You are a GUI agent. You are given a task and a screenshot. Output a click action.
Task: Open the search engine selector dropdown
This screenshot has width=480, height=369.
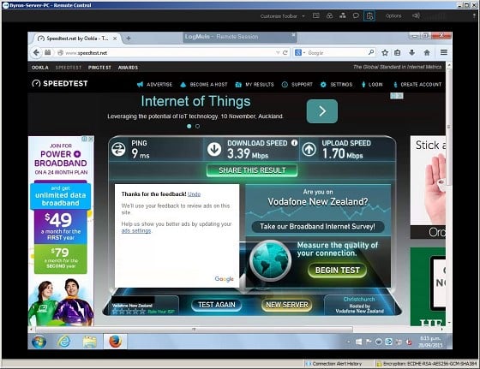pyautogui.click(x=300, y=53)
